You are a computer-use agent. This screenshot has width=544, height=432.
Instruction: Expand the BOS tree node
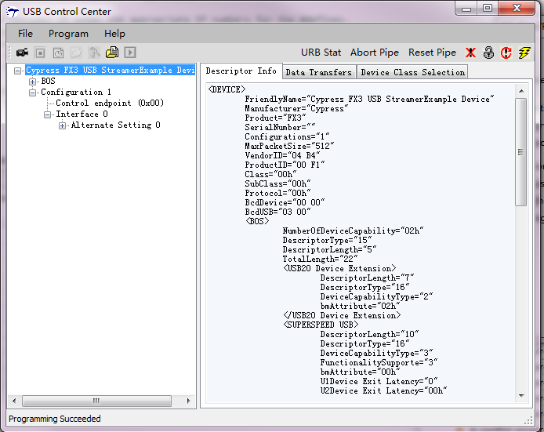point(32,82)
